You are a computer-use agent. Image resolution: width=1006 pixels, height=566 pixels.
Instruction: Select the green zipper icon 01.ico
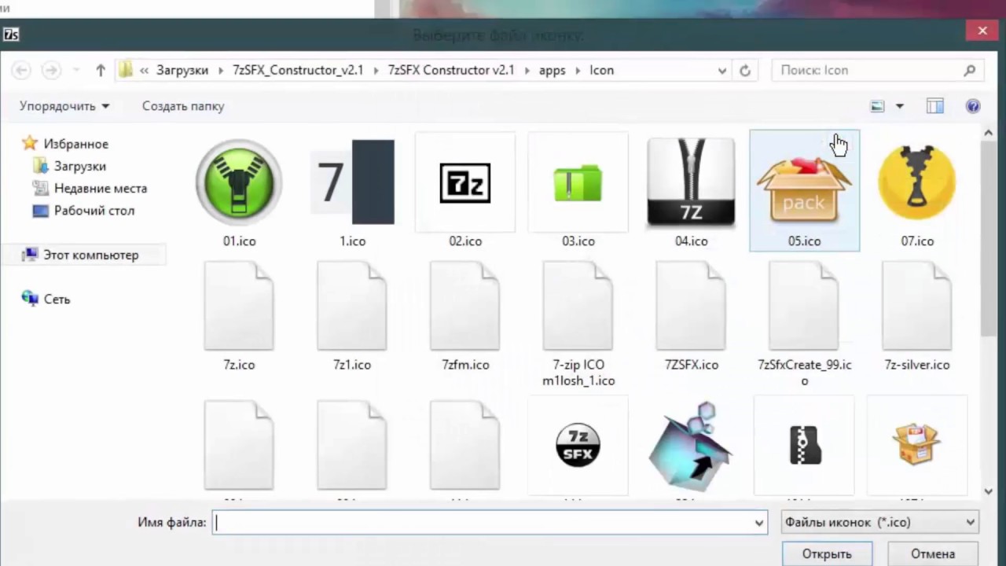tap(239, 193)
